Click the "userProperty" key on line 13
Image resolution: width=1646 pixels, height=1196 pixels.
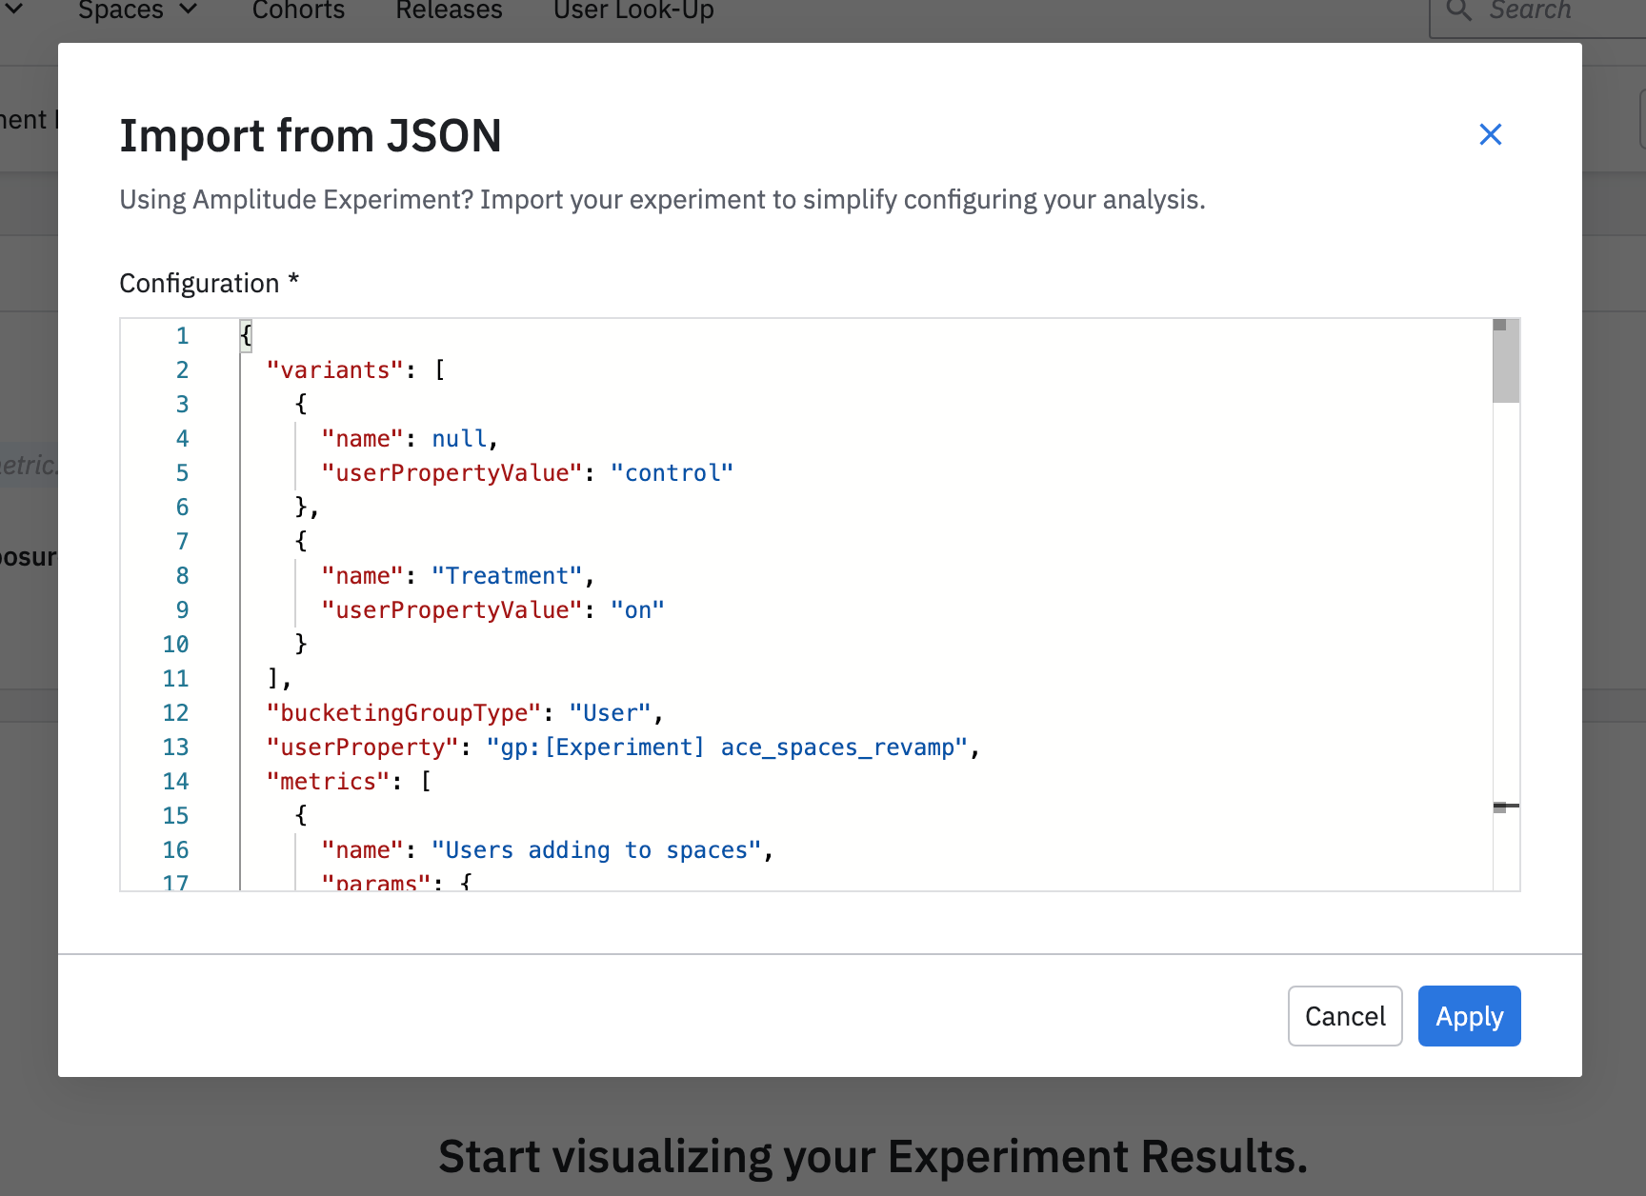point(363,747)
